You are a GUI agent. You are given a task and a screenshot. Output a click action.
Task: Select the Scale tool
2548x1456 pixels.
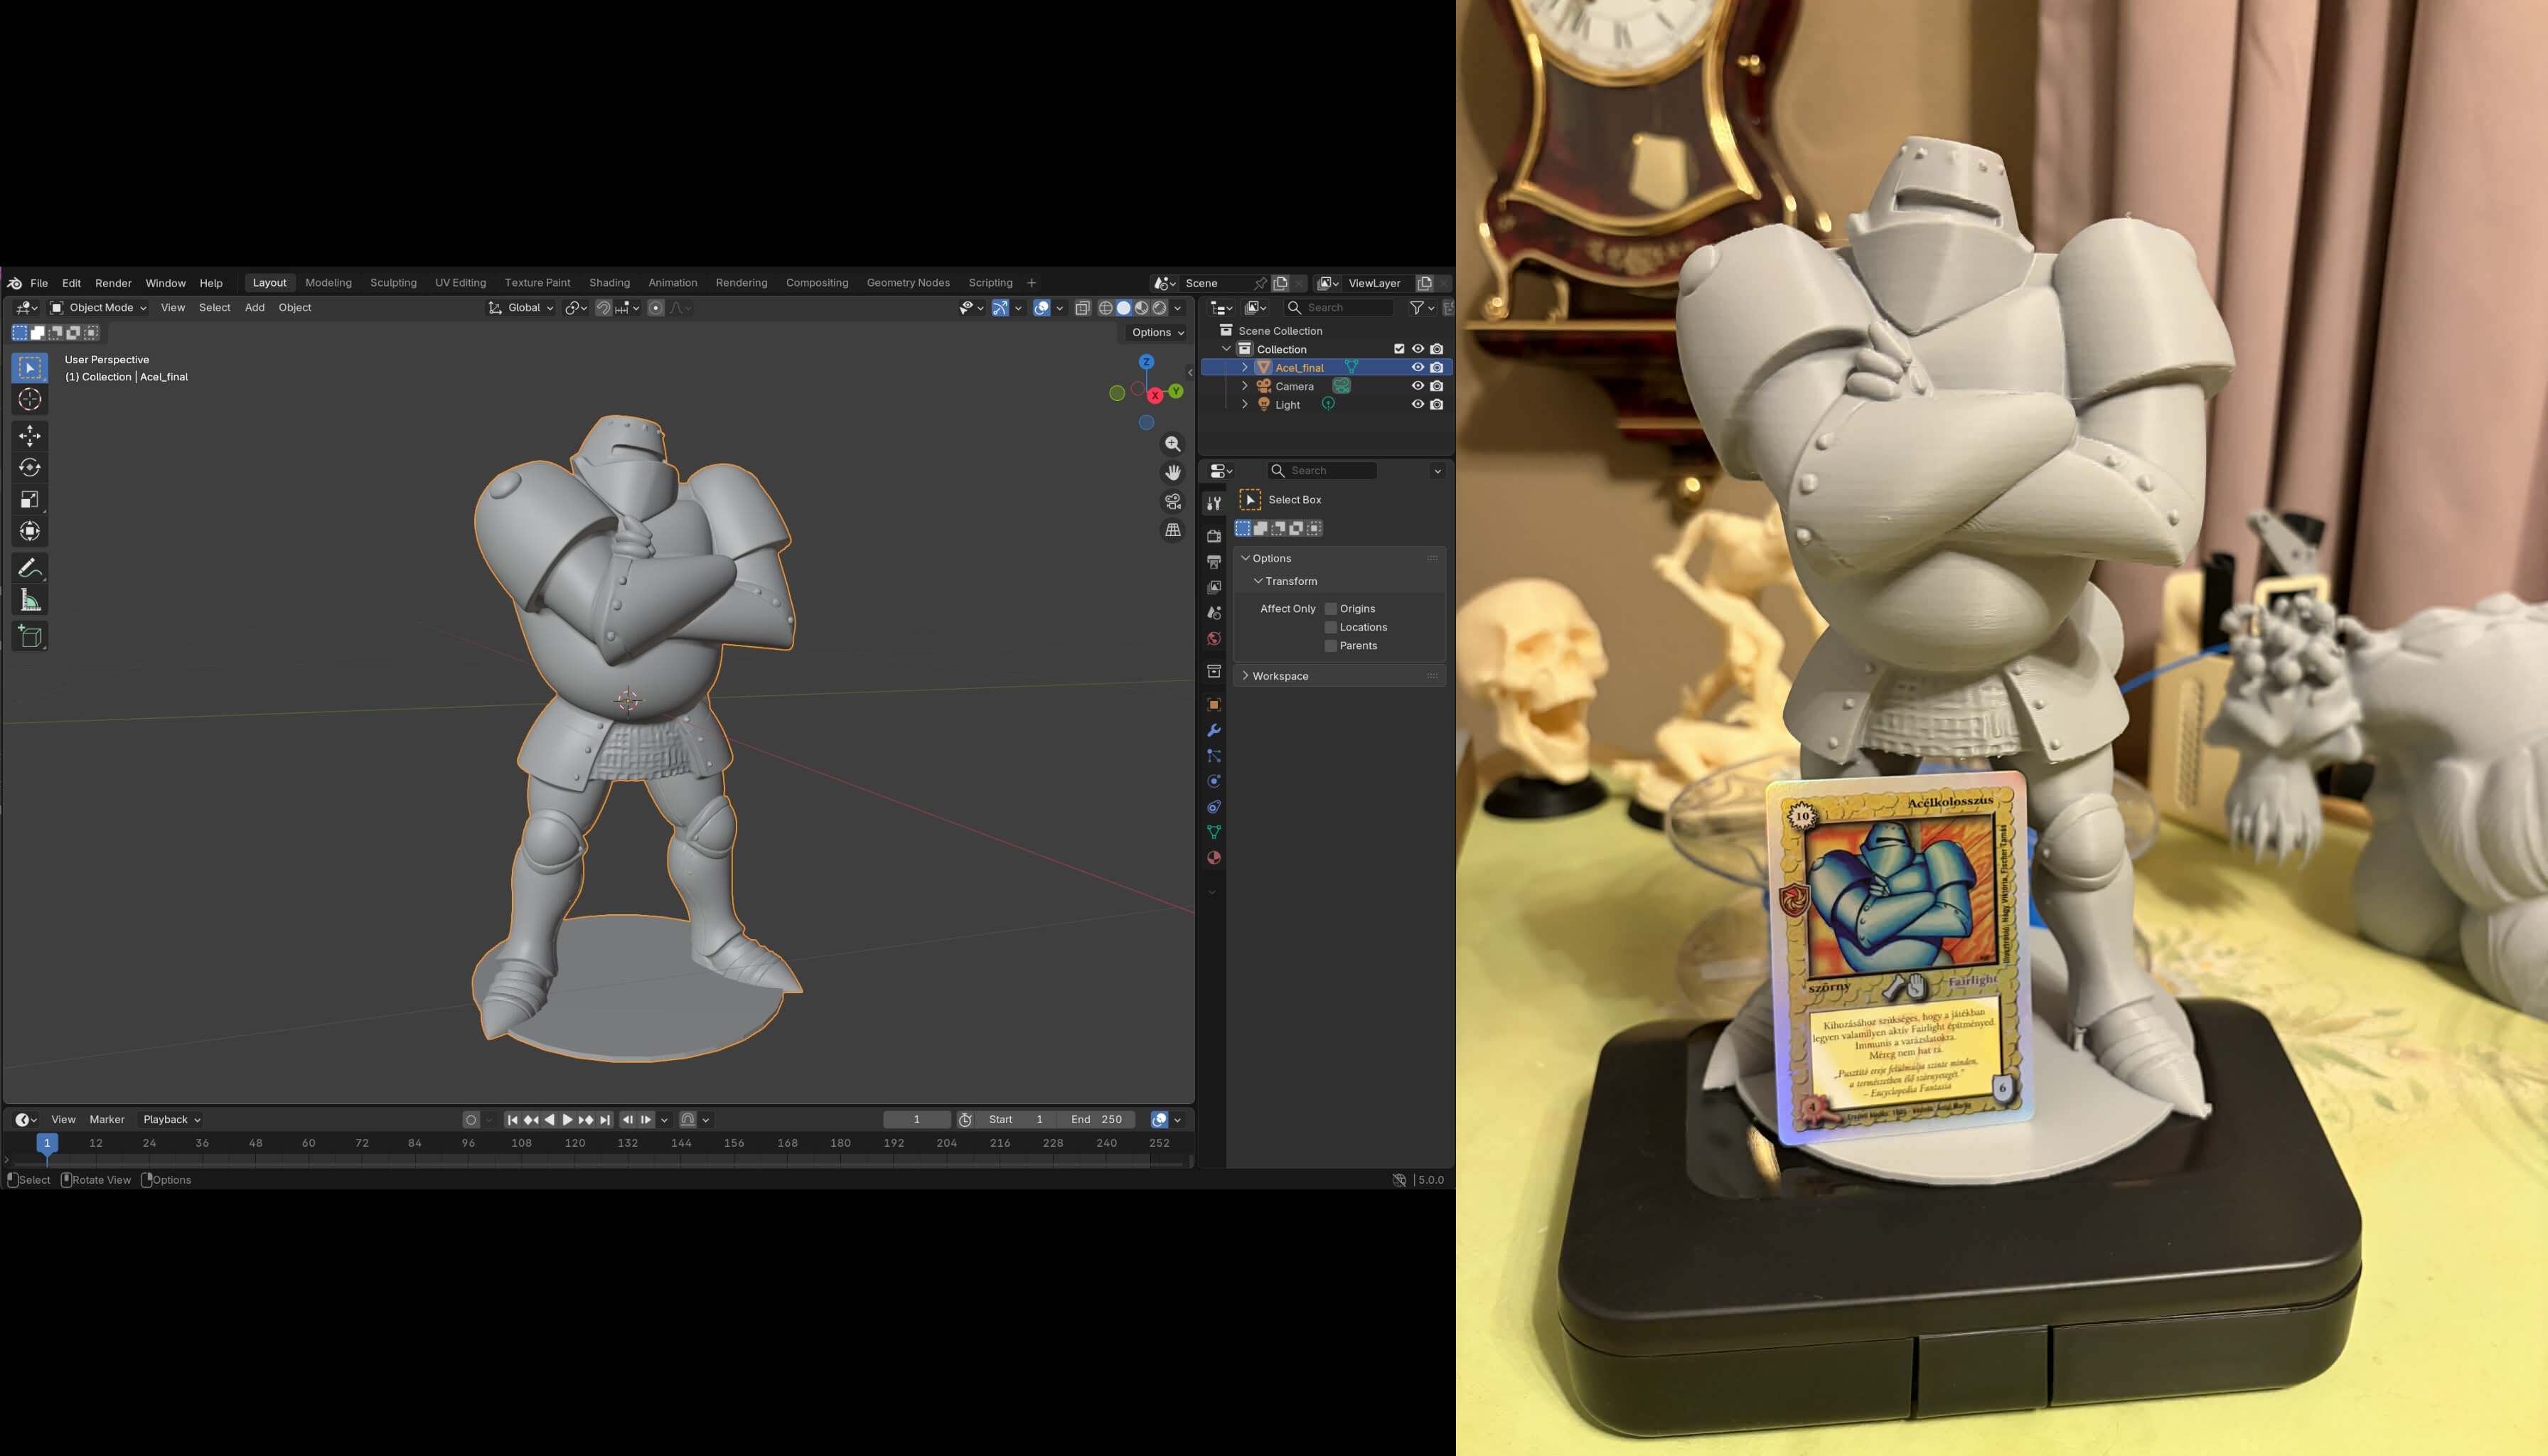click(30, 499)
